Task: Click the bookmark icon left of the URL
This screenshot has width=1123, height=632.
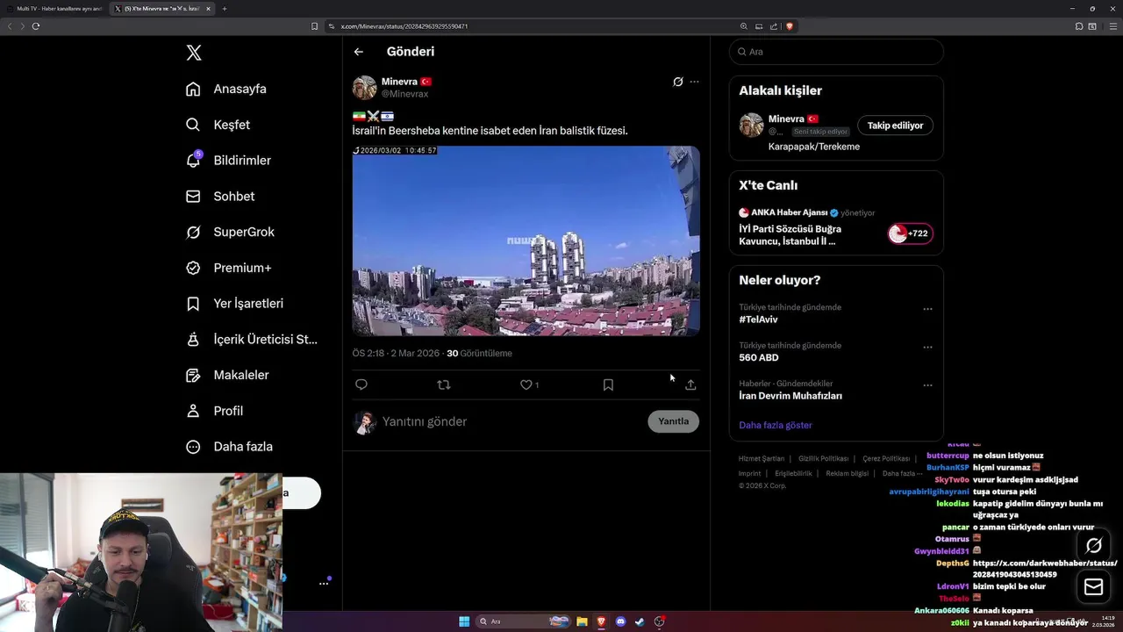Action: (314, 26)
